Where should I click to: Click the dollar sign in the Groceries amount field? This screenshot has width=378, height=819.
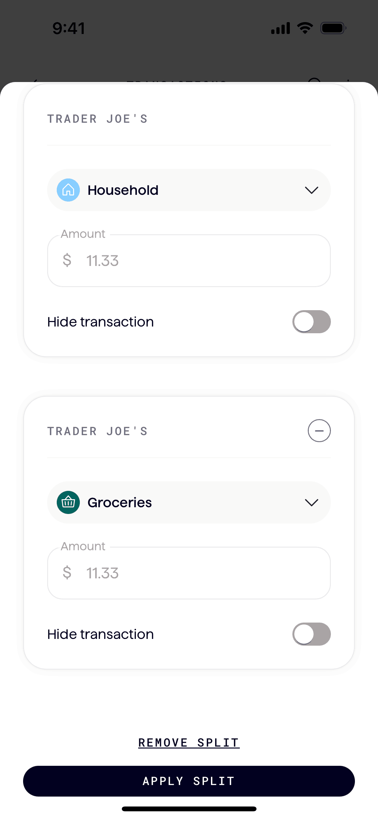pos(67,573)
